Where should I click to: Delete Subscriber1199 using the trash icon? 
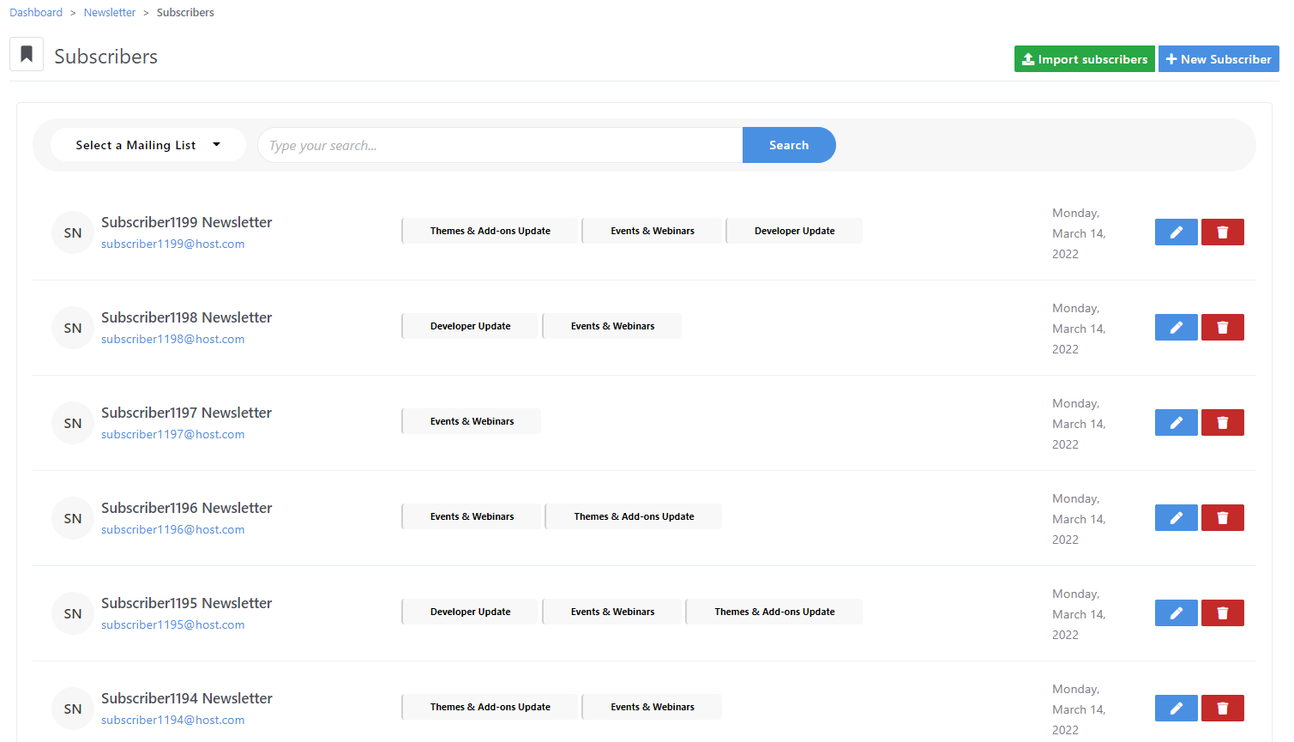click(1222, 232)
